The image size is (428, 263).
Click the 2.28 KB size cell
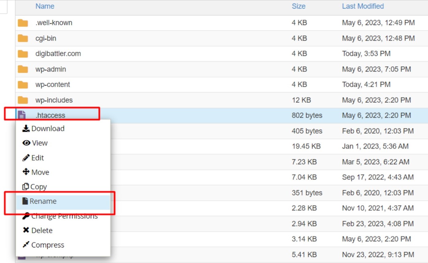(x=304, y=208)
